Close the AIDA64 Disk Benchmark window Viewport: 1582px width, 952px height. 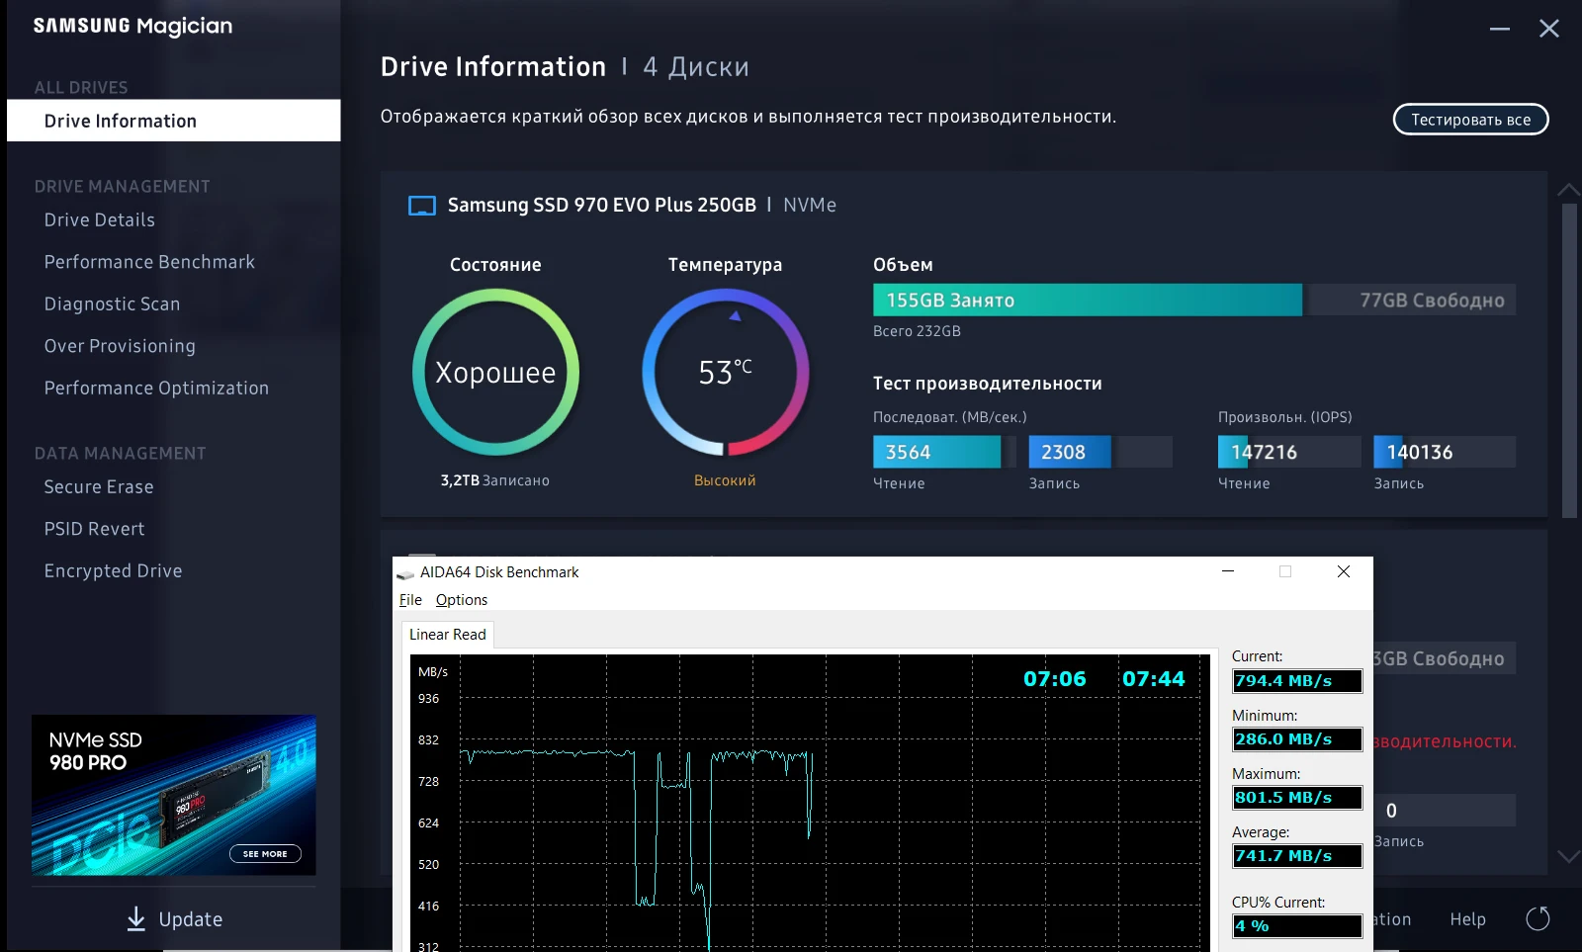(1343, 571)
